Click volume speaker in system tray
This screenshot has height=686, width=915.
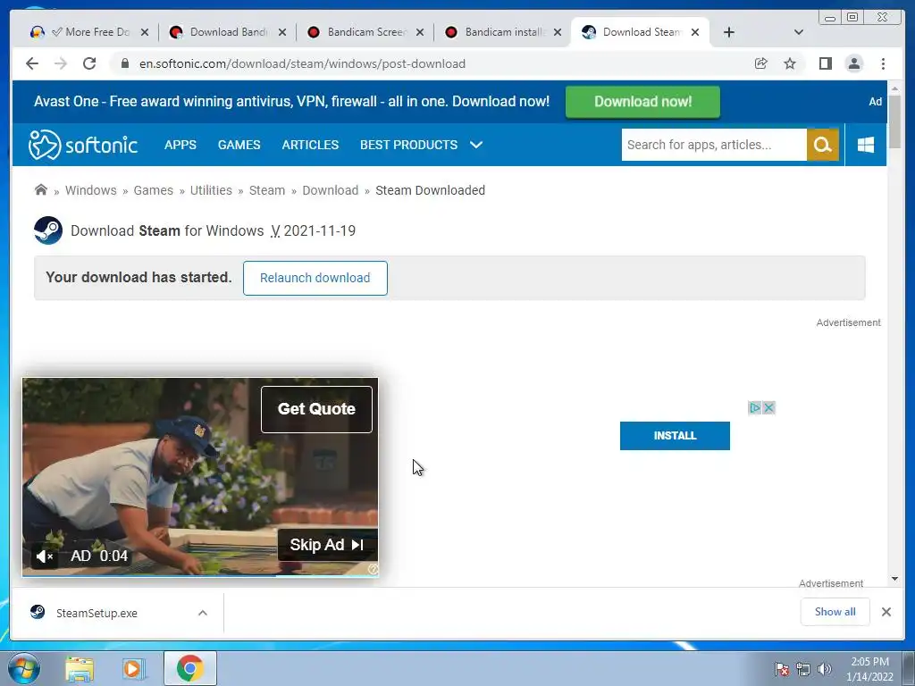click(825, 669)
